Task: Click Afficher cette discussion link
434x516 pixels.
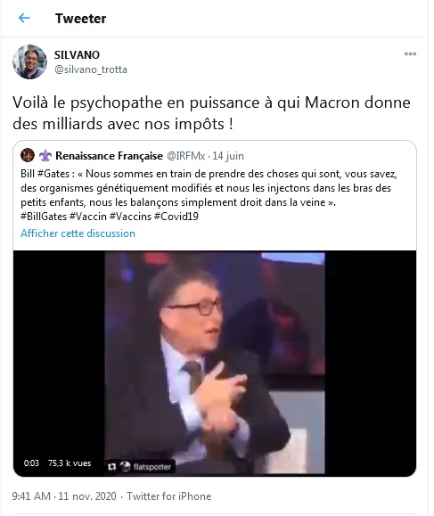Action: pos(78,233)
